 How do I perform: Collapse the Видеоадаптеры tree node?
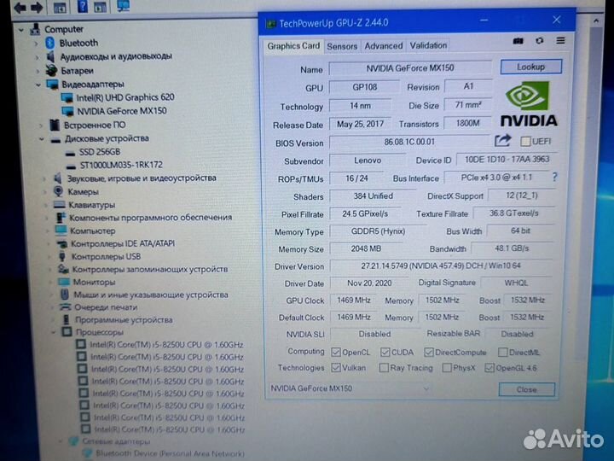pos(38,84)
